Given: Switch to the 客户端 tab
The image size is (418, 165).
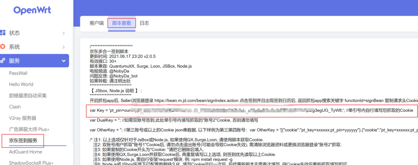Looking at the screenshot, I should (x=96, y=23).
